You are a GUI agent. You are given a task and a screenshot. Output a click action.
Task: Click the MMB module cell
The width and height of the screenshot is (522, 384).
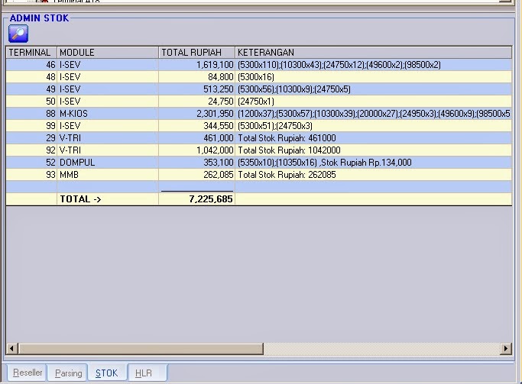[108, 175]
